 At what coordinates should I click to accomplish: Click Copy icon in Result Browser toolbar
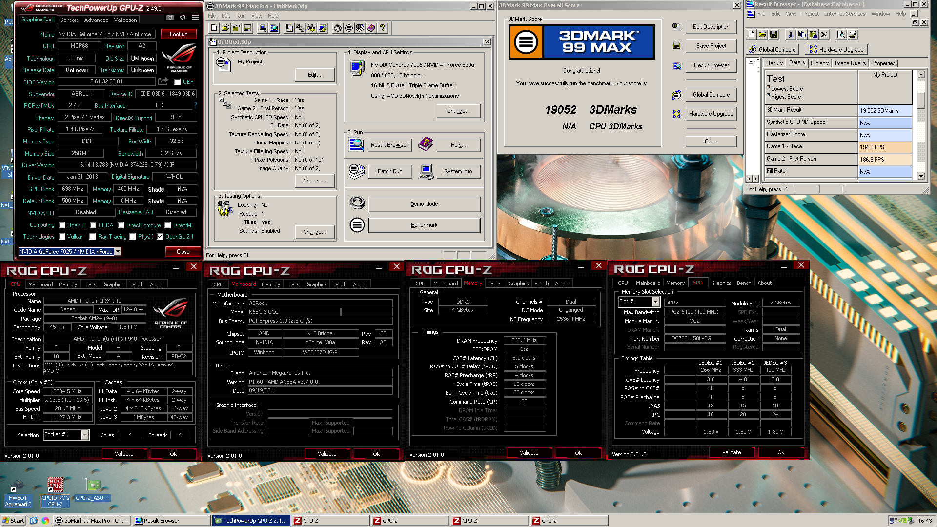(x=802, y=35)
